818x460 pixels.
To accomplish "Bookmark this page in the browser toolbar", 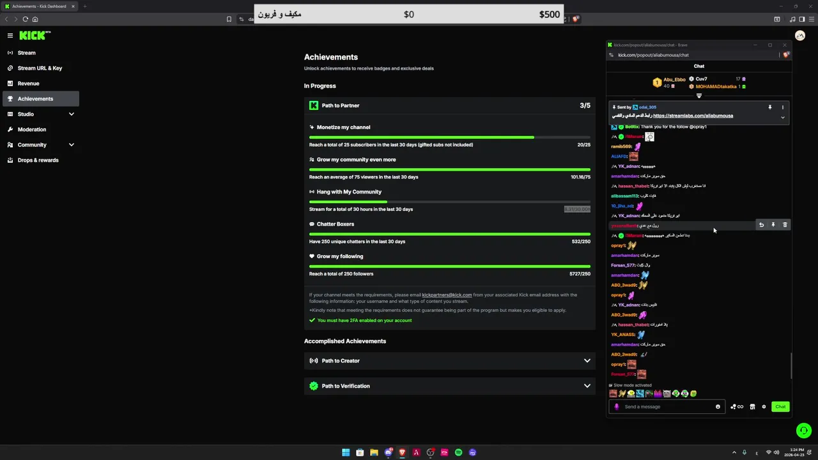I will pos(229,19).
